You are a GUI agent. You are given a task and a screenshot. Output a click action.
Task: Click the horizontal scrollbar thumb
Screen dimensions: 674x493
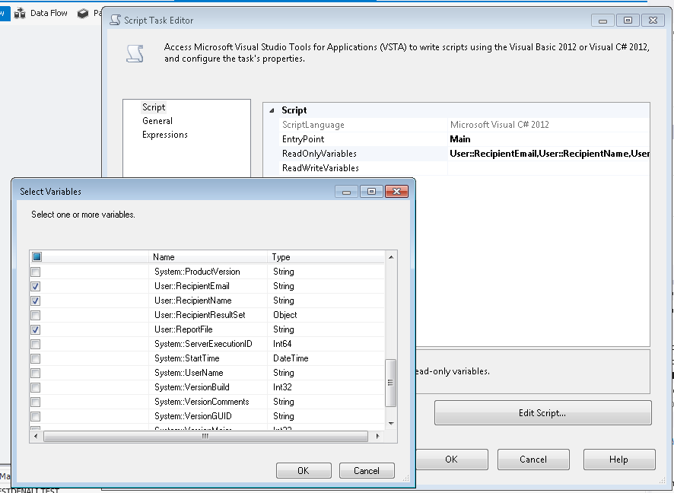tap(205, 436)
